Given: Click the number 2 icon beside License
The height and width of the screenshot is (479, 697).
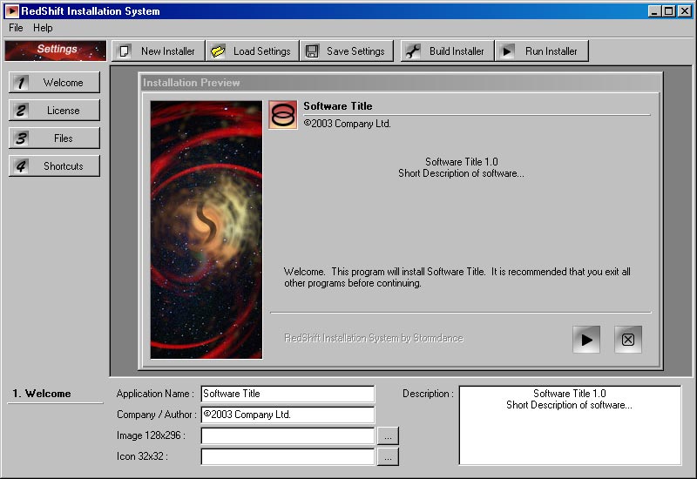Looking at the screenshot, I should point(21,111).
